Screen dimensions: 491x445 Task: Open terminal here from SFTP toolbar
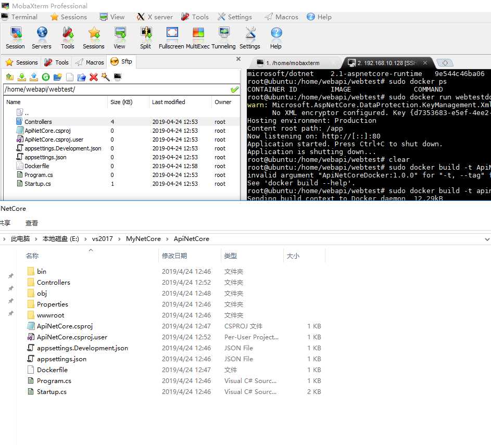pyautogui.click(x=118, y=77)
